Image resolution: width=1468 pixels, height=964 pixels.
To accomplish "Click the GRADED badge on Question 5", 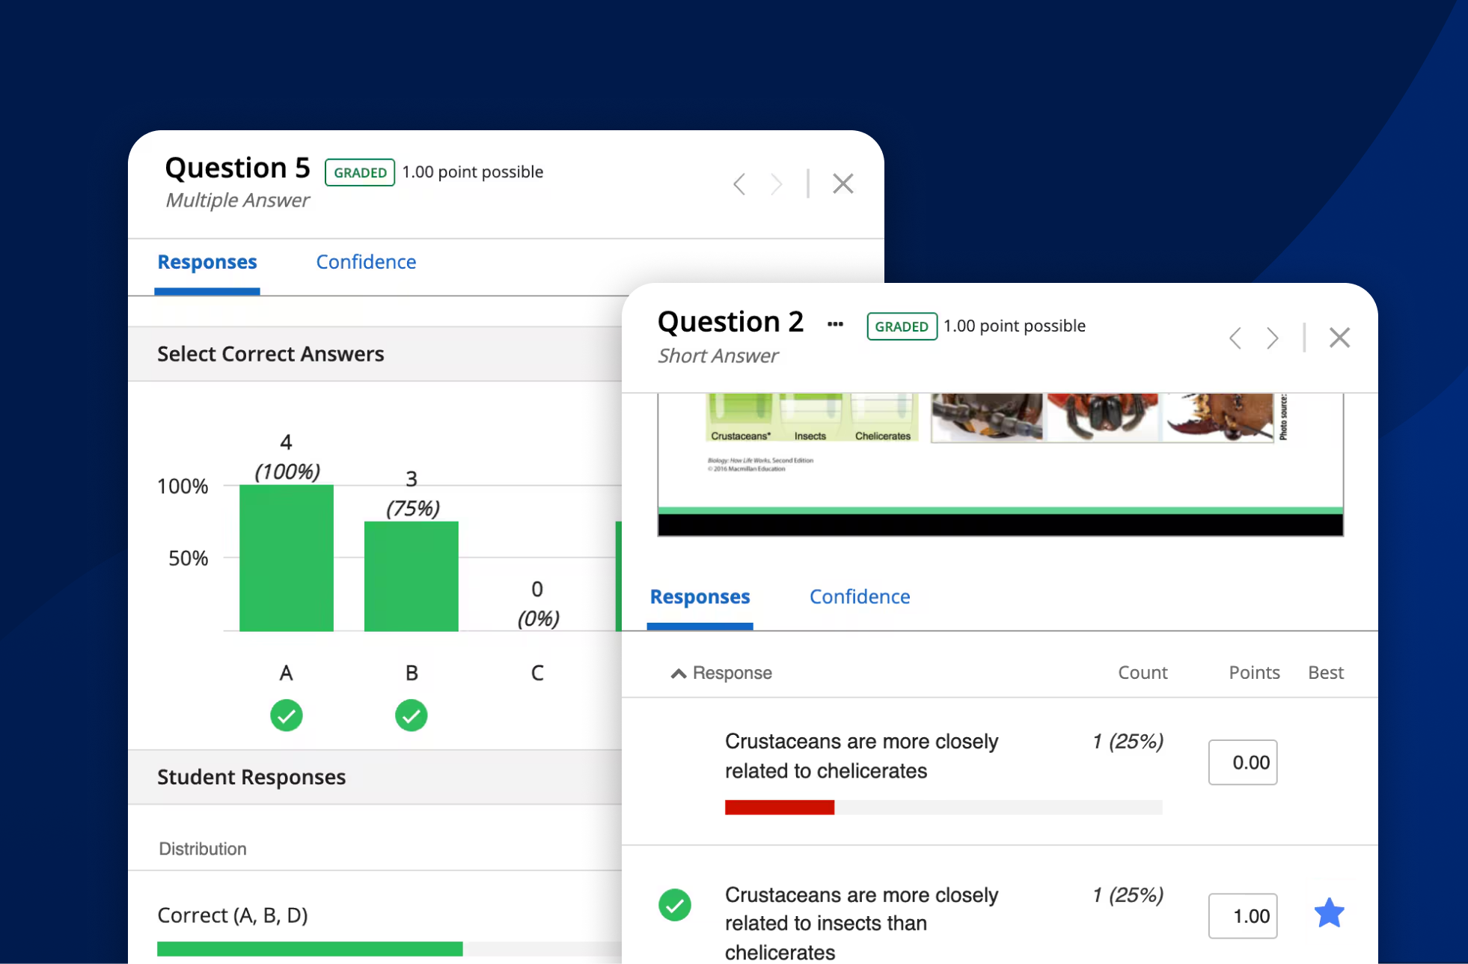I will click(360, 172).
